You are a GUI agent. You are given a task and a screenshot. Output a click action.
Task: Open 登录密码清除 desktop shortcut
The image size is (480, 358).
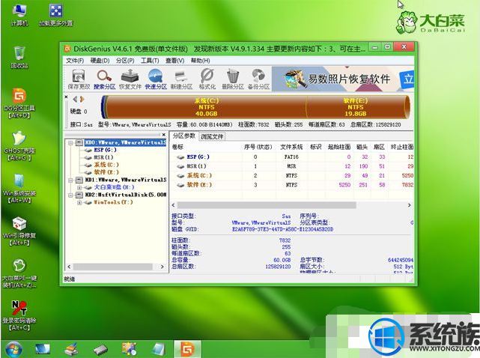[19, 315]
